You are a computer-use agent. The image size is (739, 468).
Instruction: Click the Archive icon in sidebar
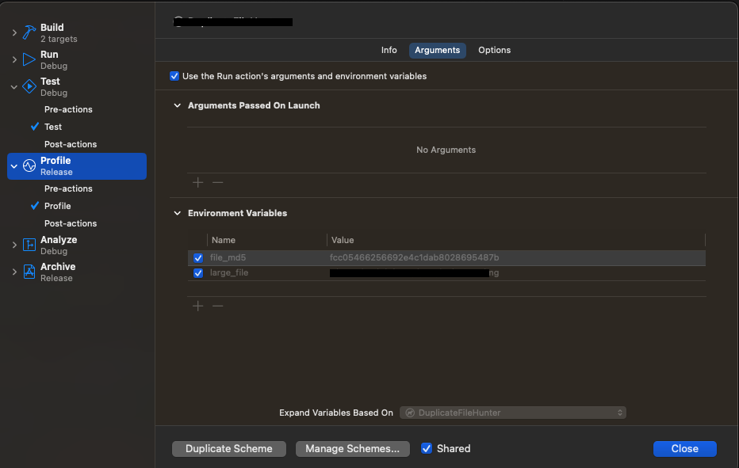29,272
